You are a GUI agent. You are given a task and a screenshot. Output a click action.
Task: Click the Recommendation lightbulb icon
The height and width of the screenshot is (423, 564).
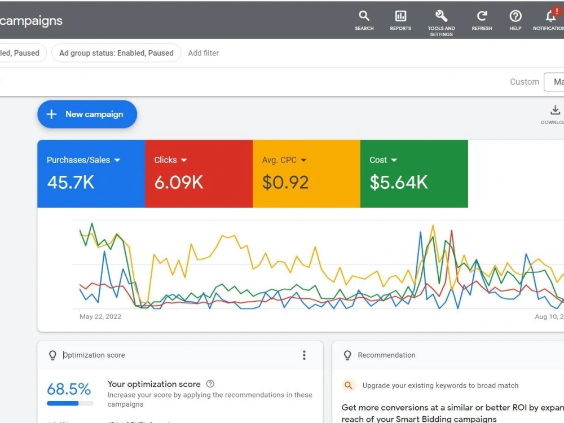click(x=347, y=355)
